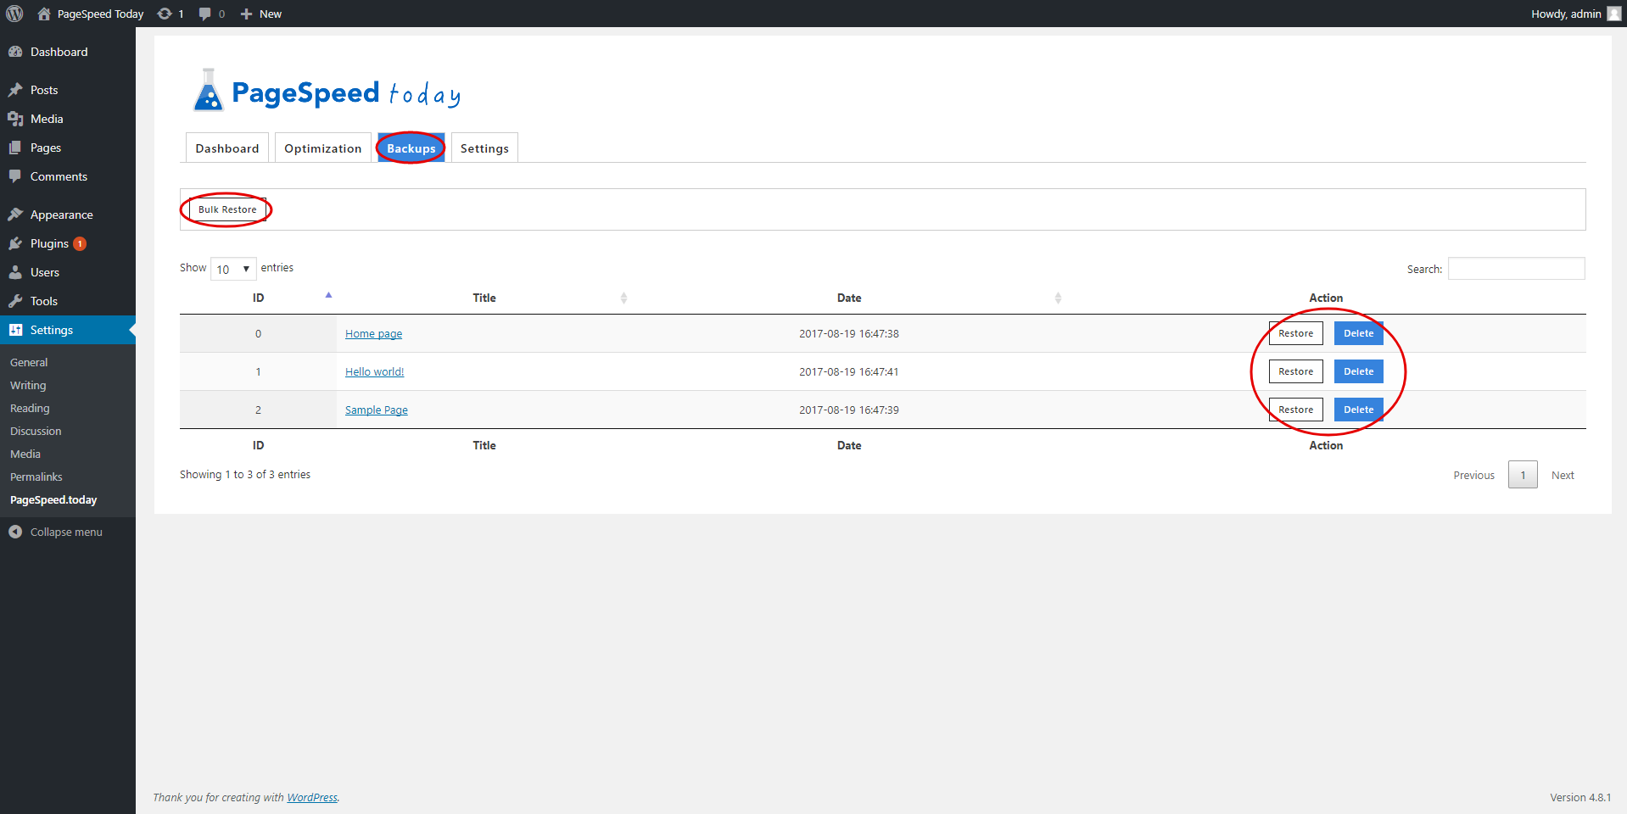This screenshot has height=814, width=1627.
Task: Click the Comments bubble icon in sidebar
Action: (15, 176)
